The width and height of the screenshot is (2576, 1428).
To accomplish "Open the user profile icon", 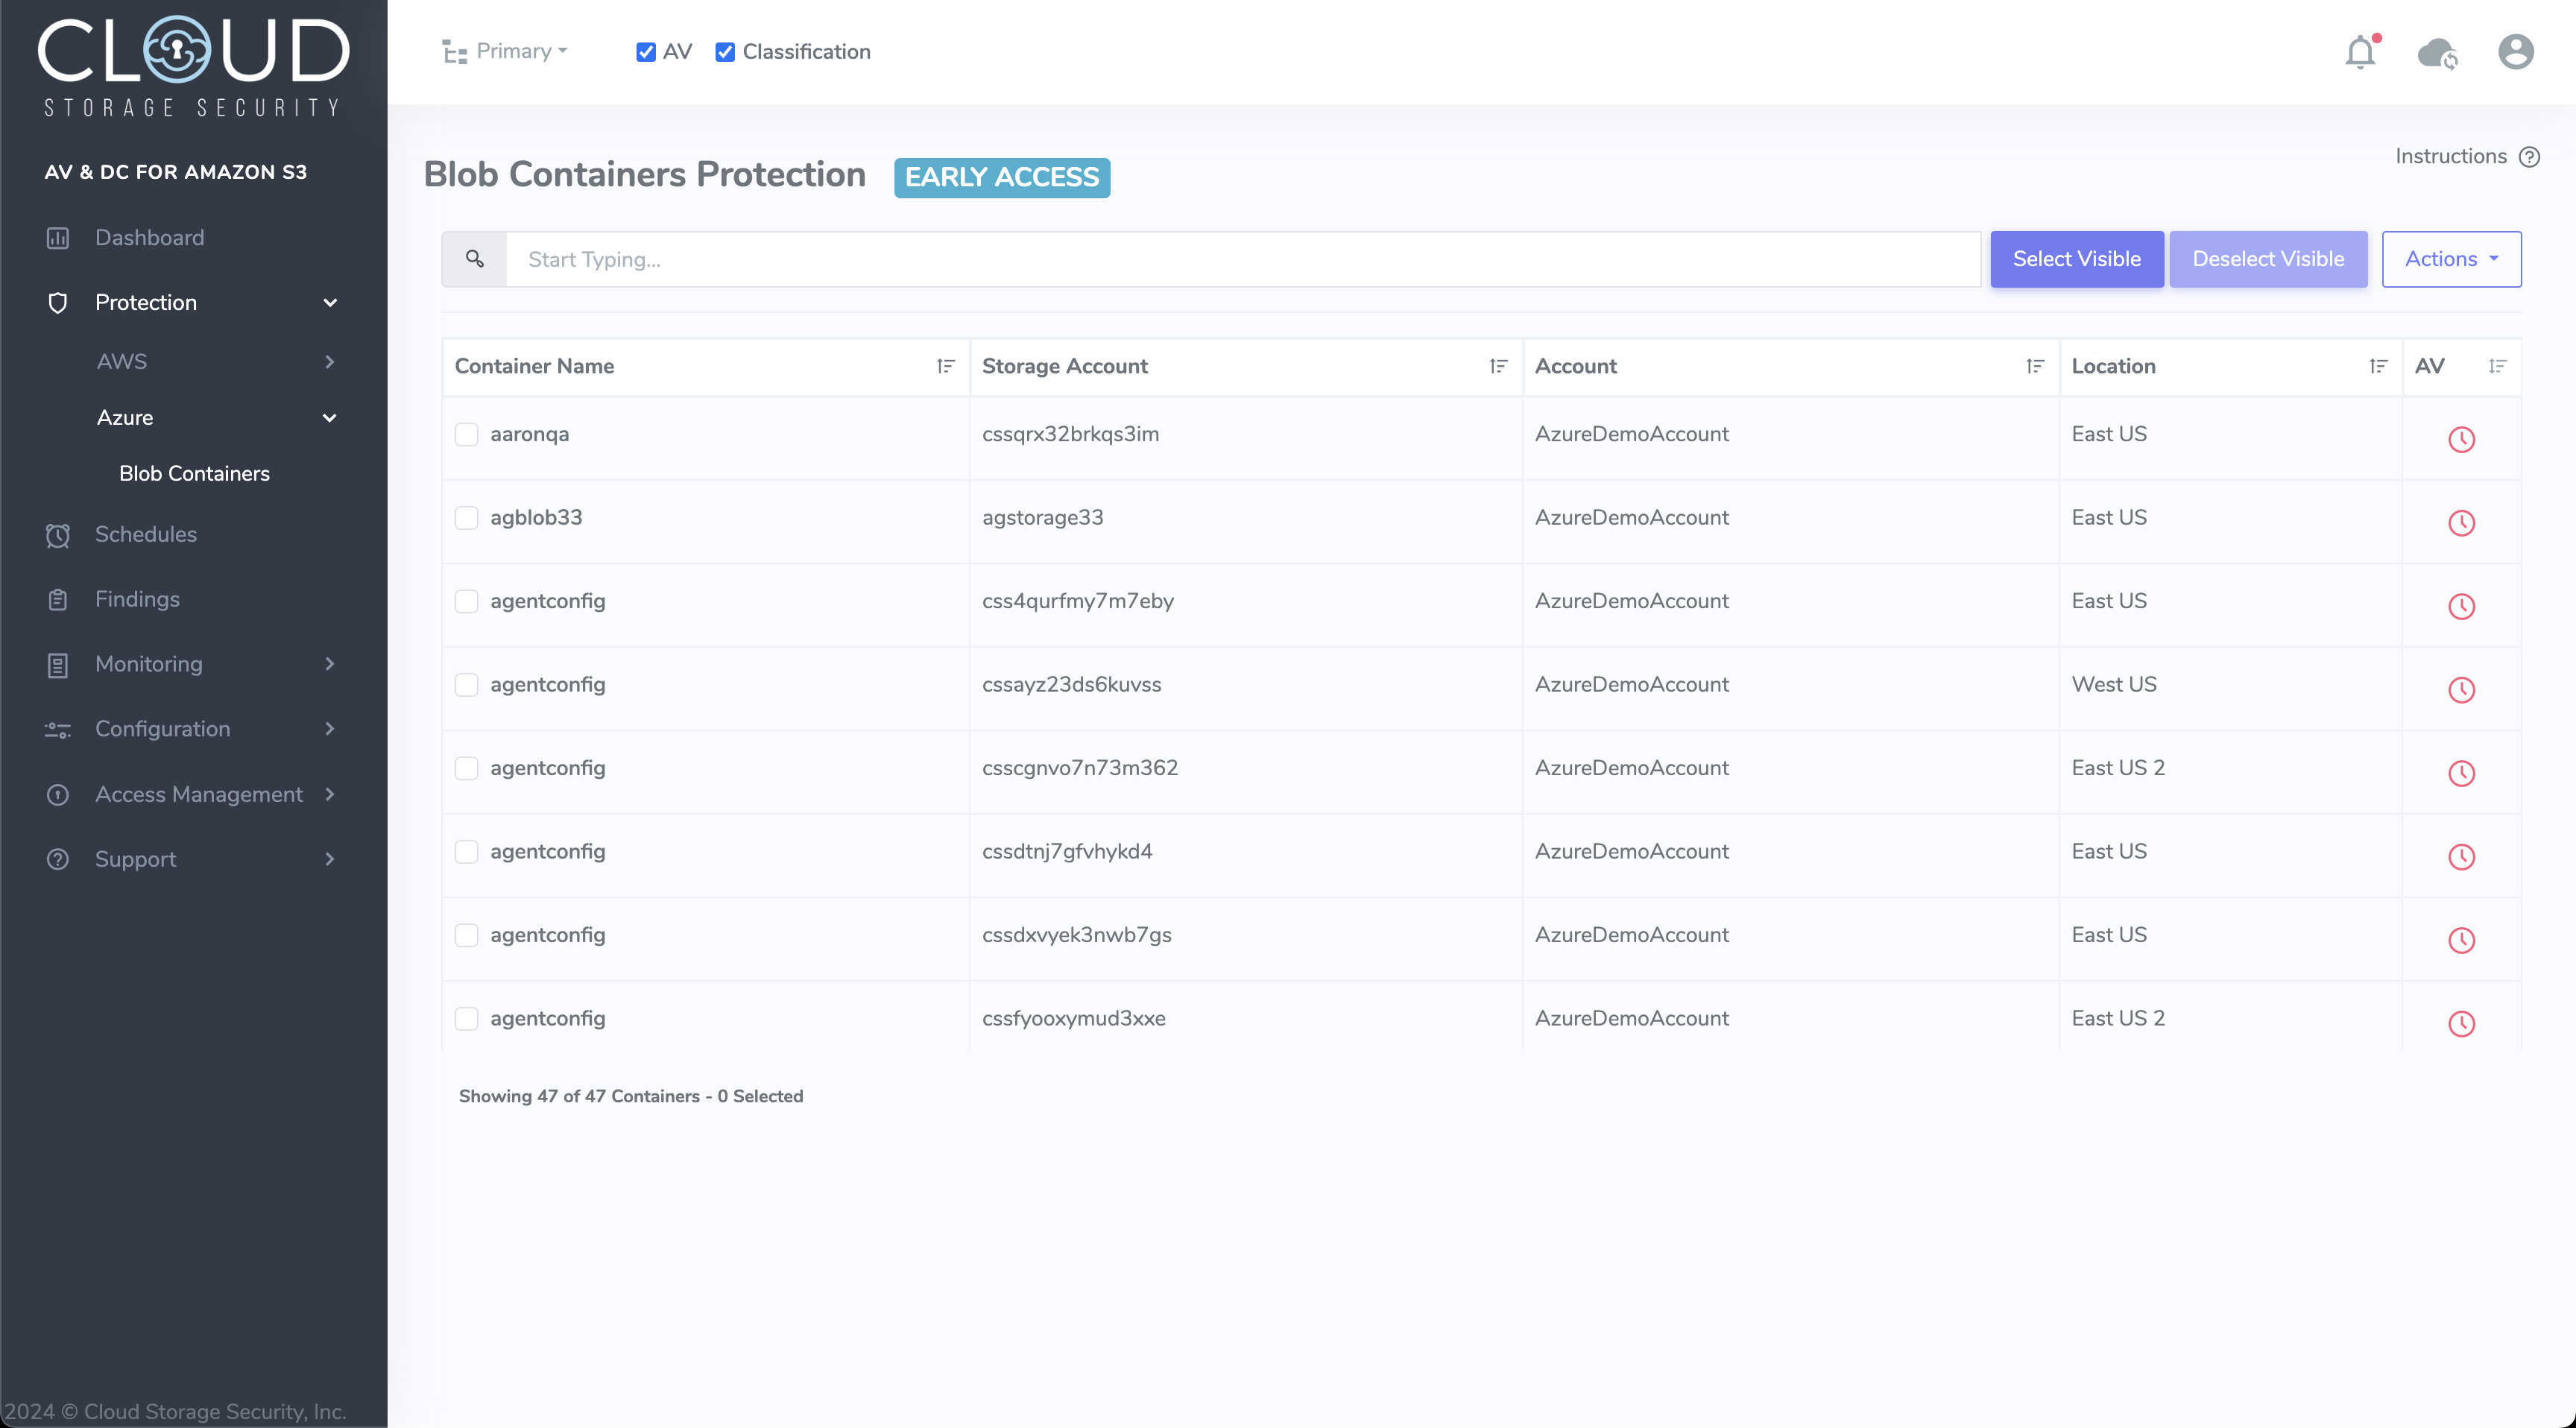I will 2516,52.
